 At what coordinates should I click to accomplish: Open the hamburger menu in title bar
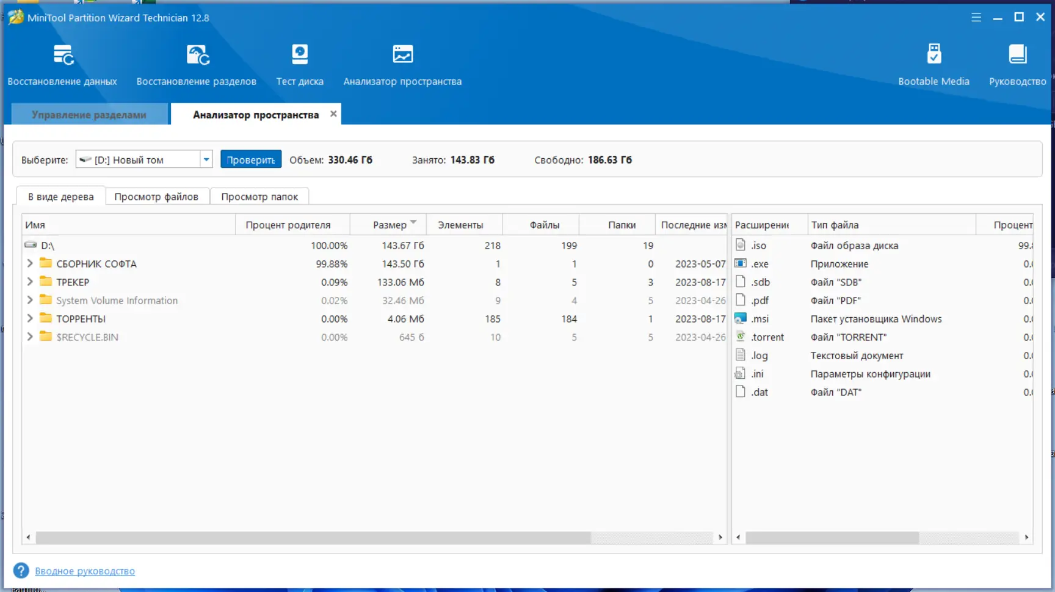976,17
